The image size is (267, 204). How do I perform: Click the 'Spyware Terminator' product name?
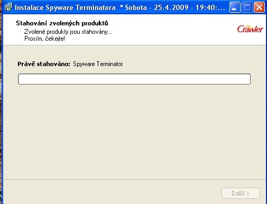[x=98, y=64]
